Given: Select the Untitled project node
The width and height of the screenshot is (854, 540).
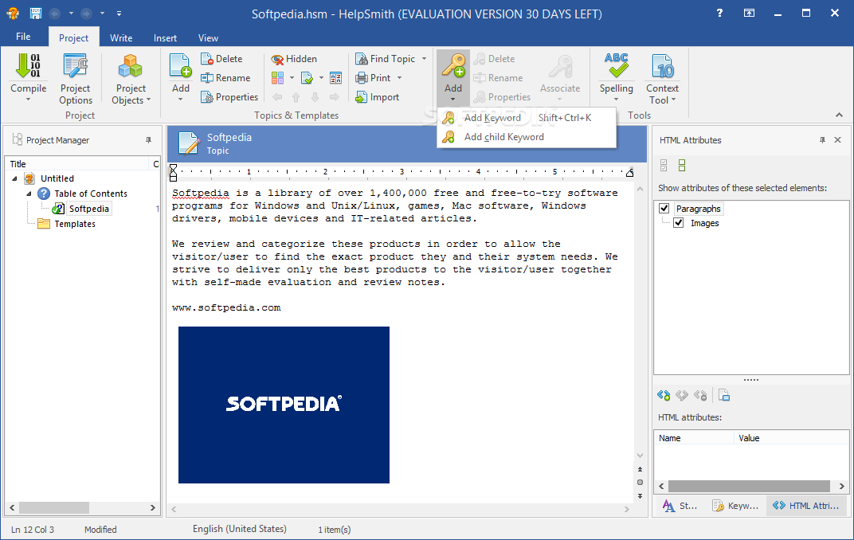Looking at the screenshot, I should point(57,178).
